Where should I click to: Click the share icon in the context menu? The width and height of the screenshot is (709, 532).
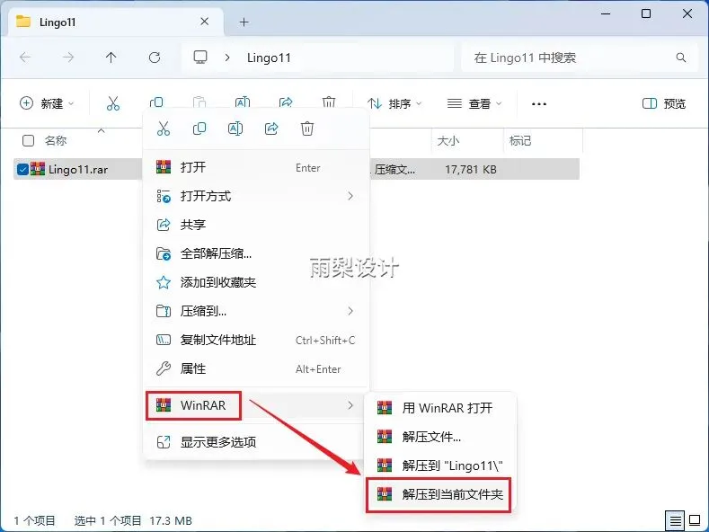(x=271, y=129)
